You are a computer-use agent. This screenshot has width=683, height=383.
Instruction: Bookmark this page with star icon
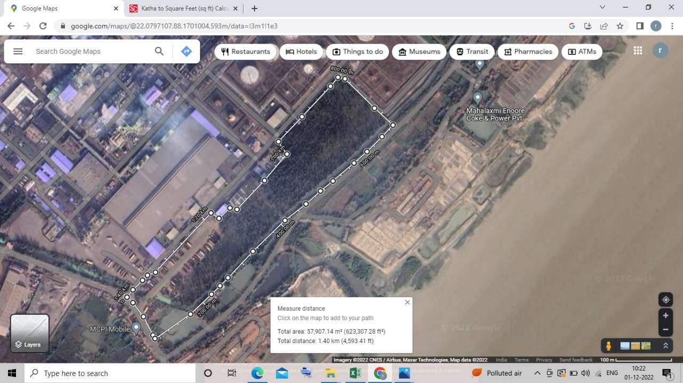tap(620, 26)
